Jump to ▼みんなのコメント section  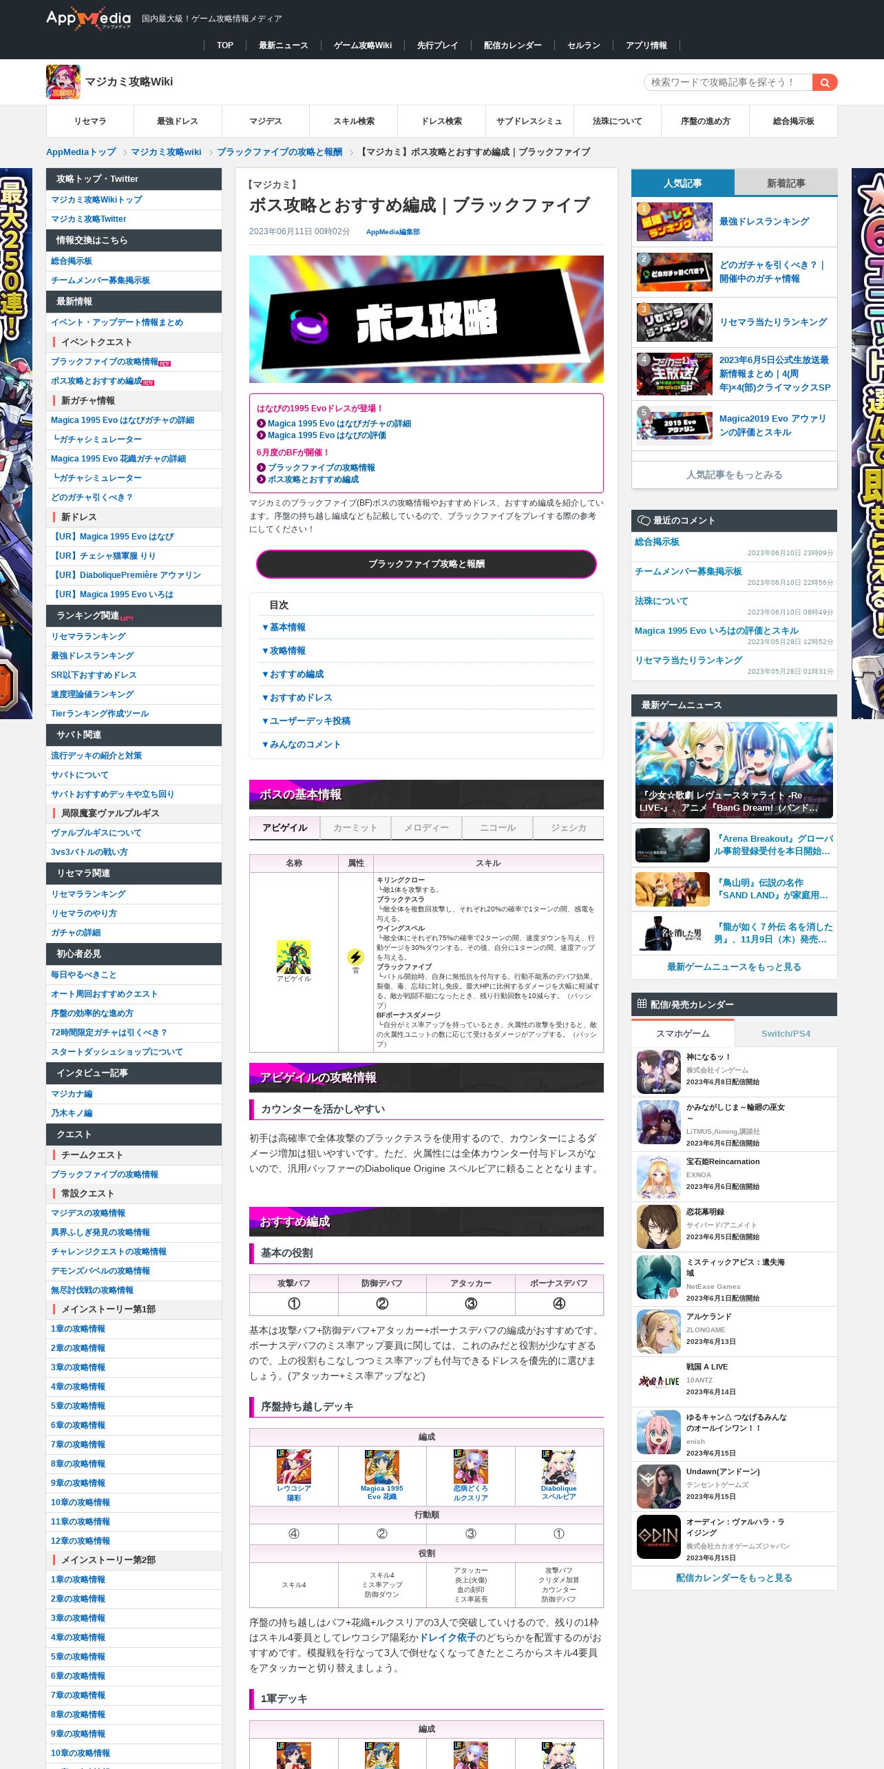[x=302, y=745]
